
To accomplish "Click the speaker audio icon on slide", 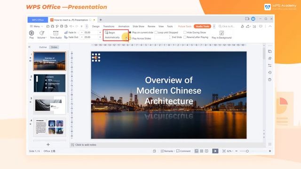I will point(96,57).
